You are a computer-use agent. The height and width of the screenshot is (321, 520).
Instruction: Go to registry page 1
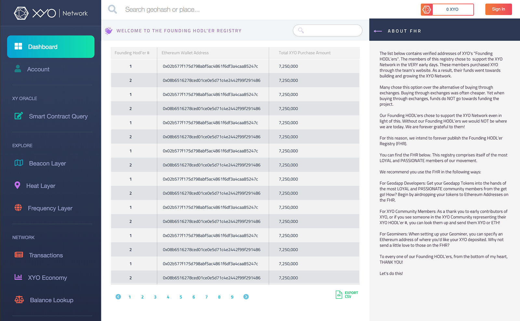(x=130, y=297)
